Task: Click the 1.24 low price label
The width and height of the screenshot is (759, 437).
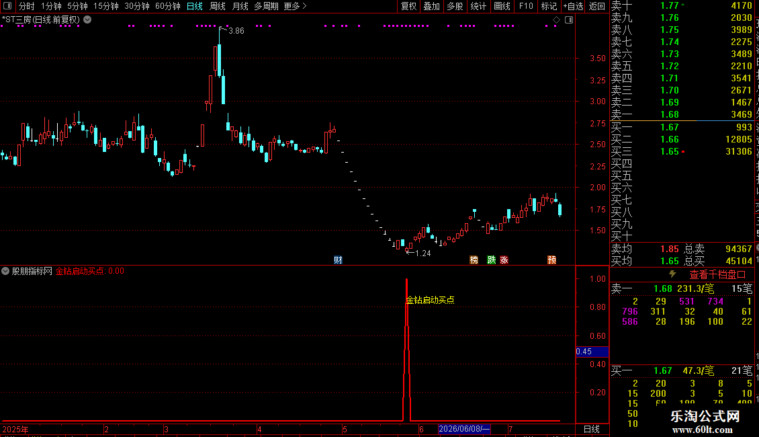Action: [x=423, y=253]
